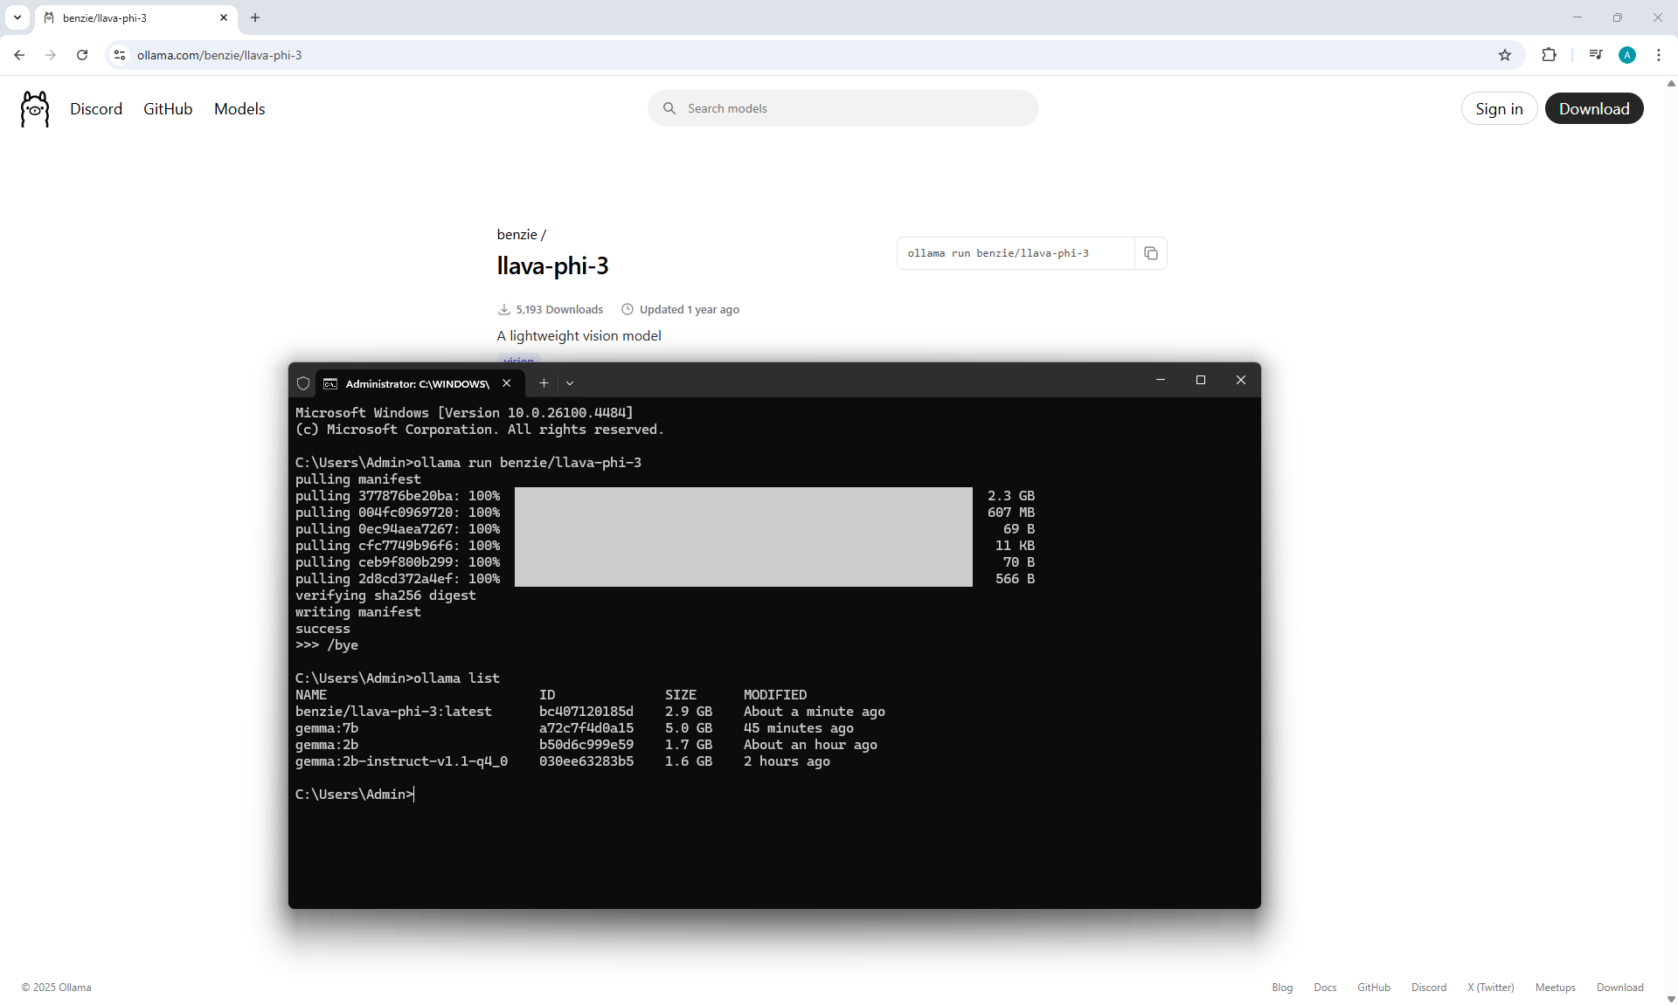This screenshot has height=1005, width=1678.
Task: Open the Docs footer link
Action: point(1324,988)
